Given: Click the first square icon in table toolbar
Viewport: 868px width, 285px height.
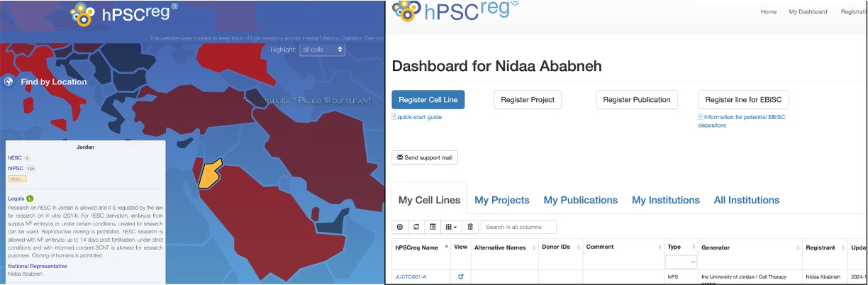Looking at the screenshot, I should click(x=400, y=227).
